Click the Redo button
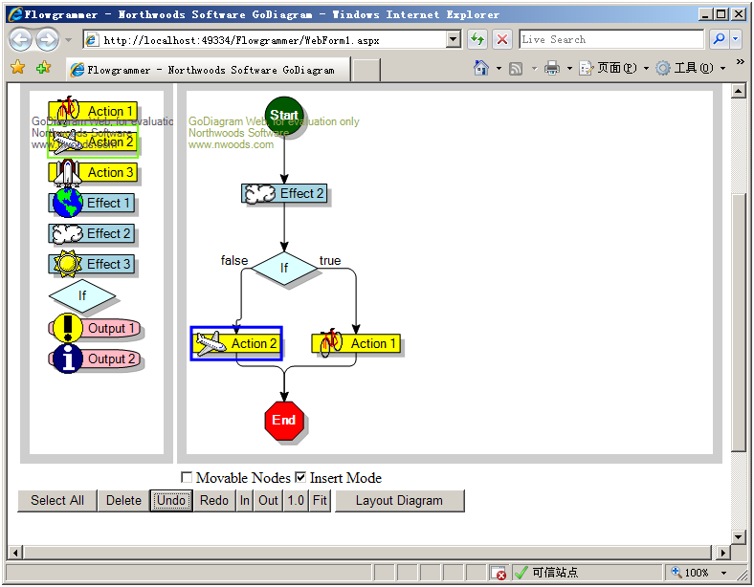Screen dimensions: 754x587 [x=214, y=501]
